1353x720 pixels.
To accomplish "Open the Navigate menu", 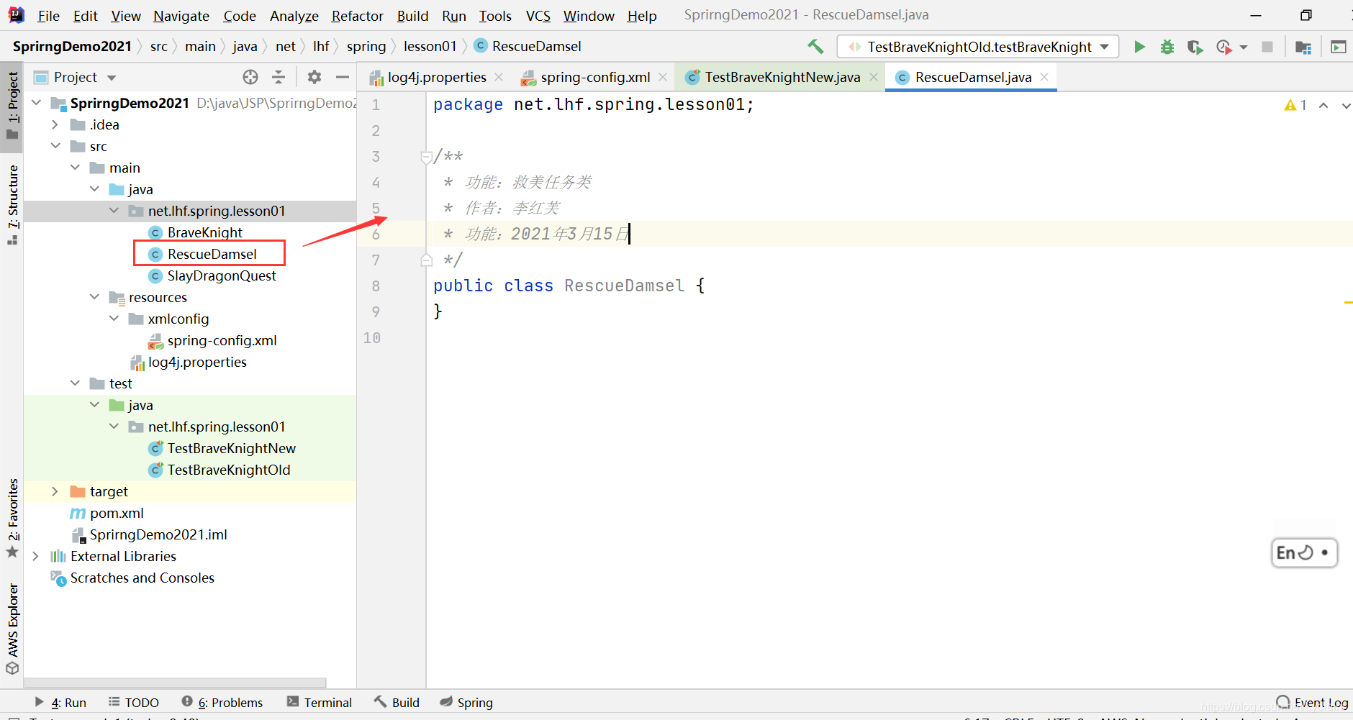I will (181, 16).
